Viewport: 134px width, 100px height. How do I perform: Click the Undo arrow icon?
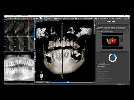[34, 18]
